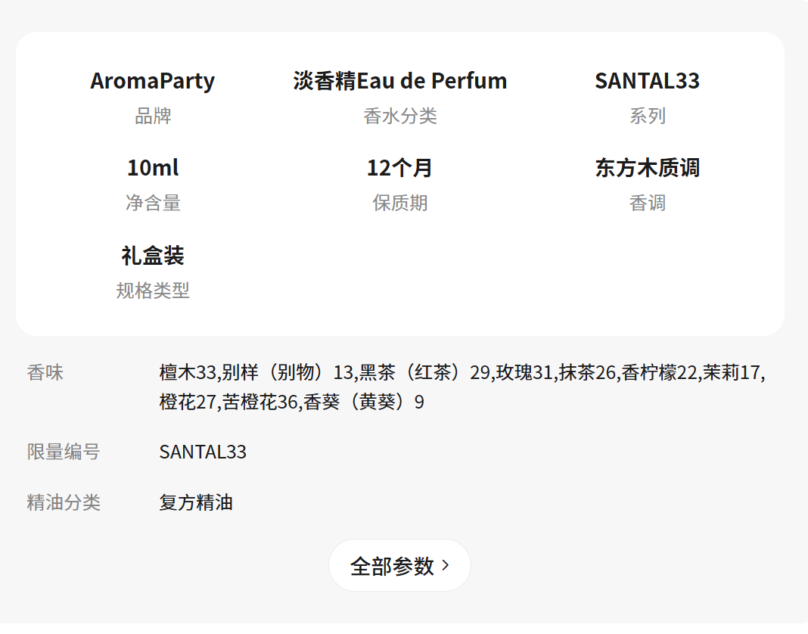808x634 pixels.
Task: Click the 香水分类 label
Action: click(400, 116)
